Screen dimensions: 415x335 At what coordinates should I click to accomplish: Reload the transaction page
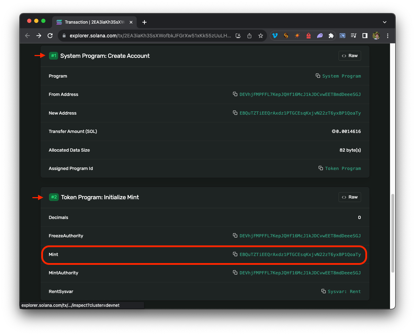[x=50, y=36]
